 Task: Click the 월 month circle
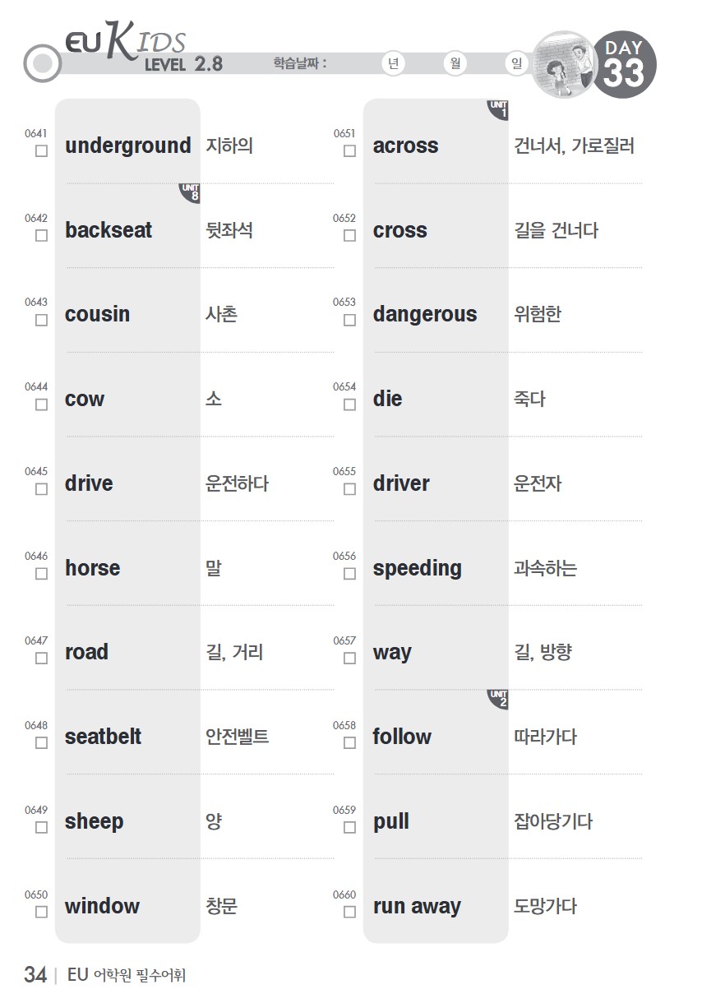[455, 64]
